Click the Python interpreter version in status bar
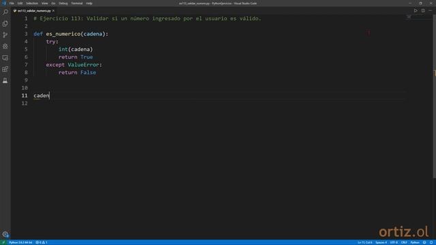 pyautogui.click(x=20, y=242)
